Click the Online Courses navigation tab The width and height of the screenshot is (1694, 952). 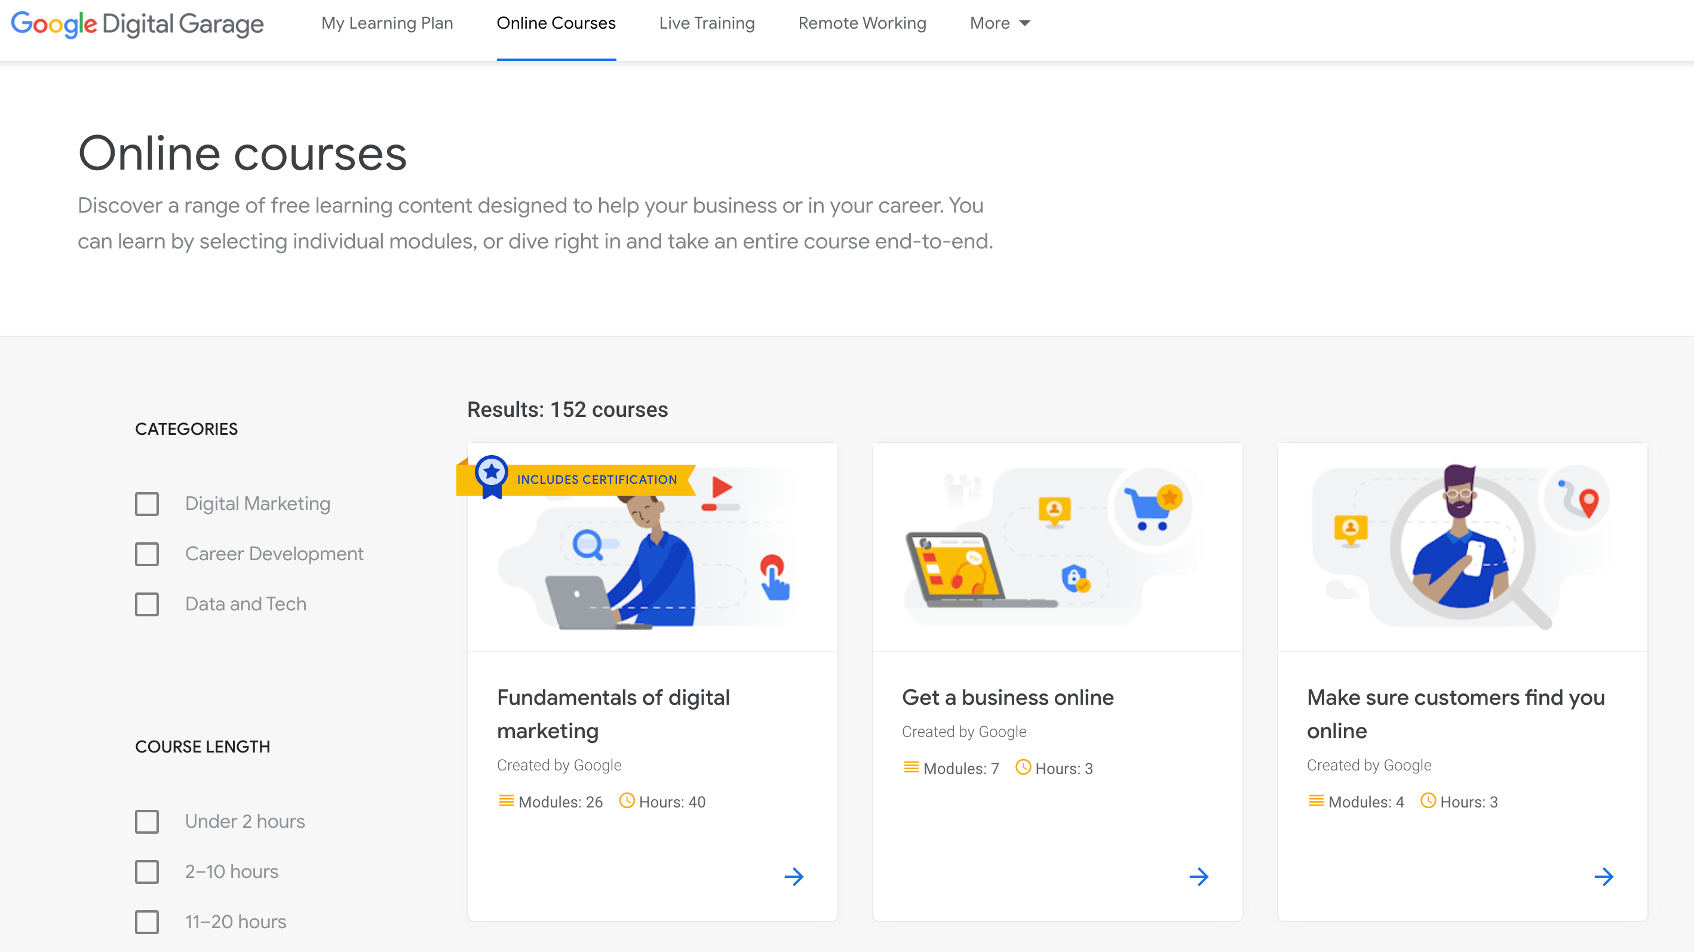(x=556, y=23)
